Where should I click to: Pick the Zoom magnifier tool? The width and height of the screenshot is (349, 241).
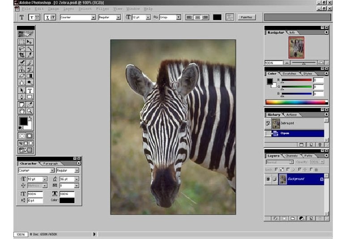click(30, 111)
